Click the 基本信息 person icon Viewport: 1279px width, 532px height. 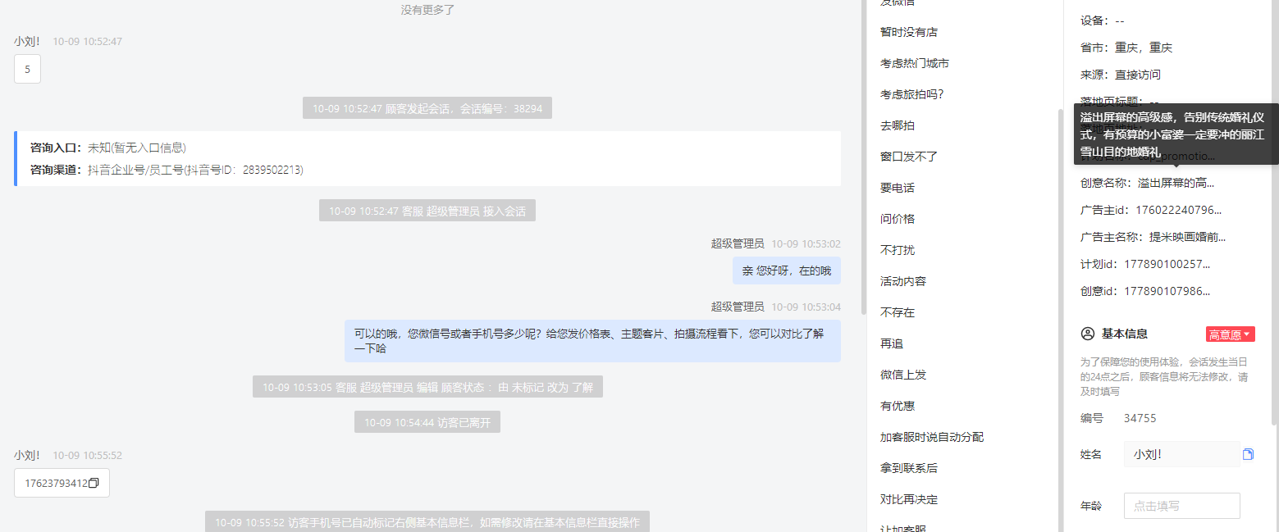(x=1088, y=334)
